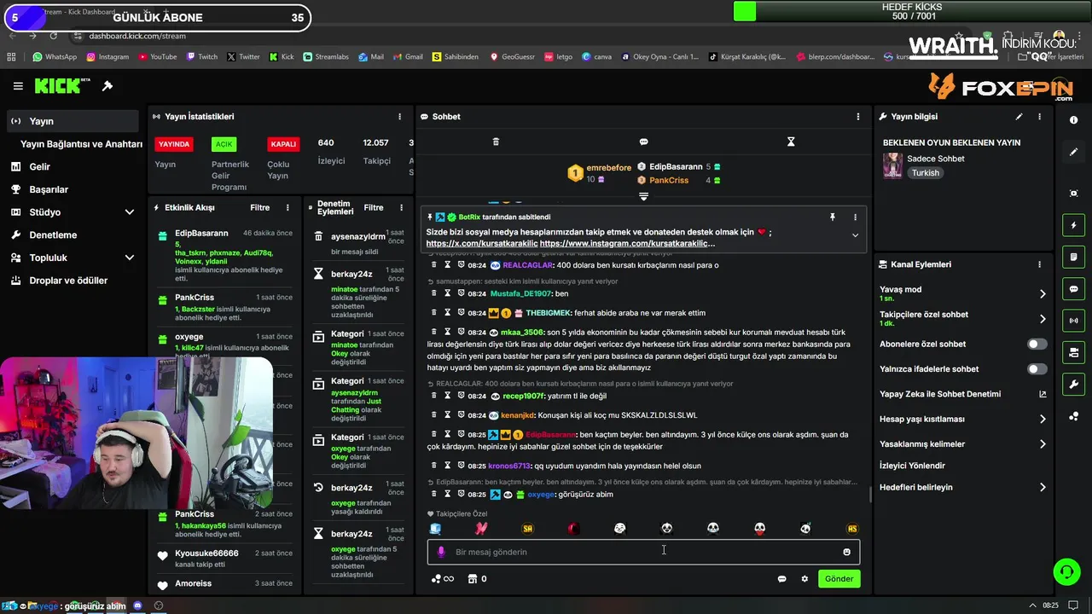
Task: Toggle Yalnızca ifadelerle sohbet switch
Action: pos(1037,369)
